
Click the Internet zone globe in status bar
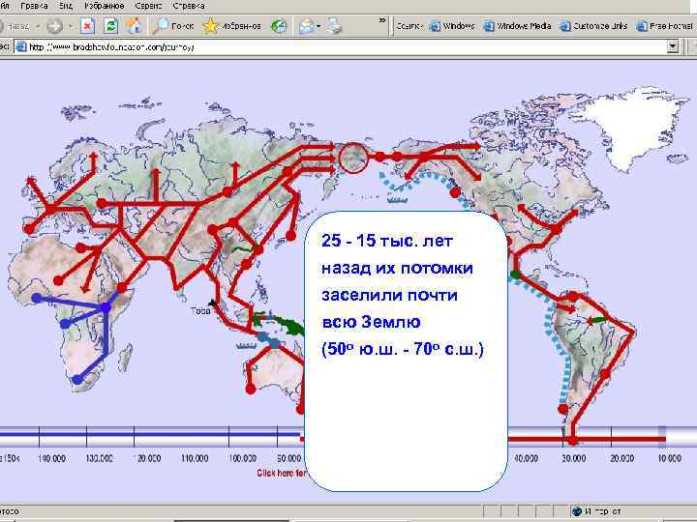click(x=577, y=511)
